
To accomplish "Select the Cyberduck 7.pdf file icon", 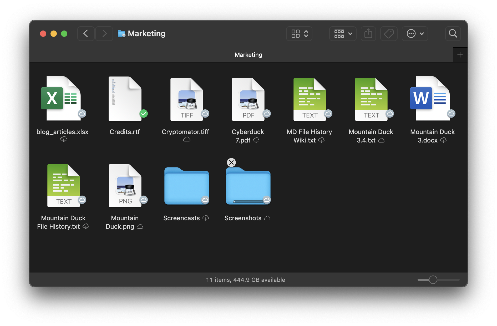I will [248, 99].
